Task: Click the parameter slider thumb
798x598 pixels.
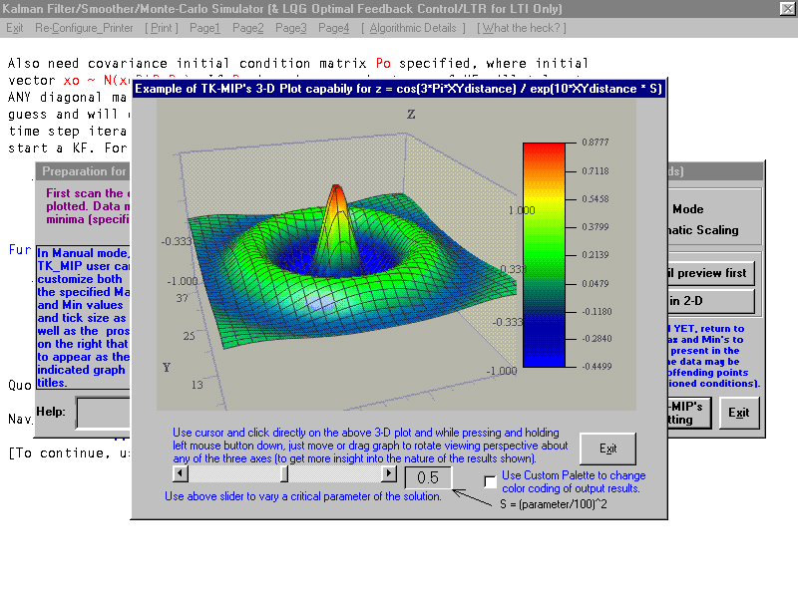Action: (284, 474)
